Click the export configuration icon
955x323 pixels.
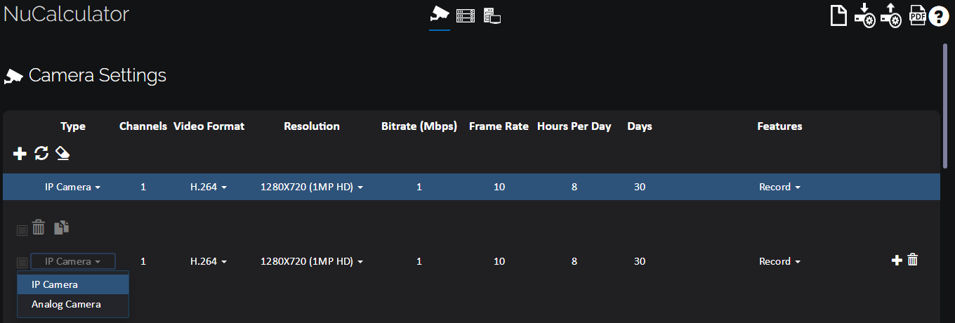pos(890,15)
